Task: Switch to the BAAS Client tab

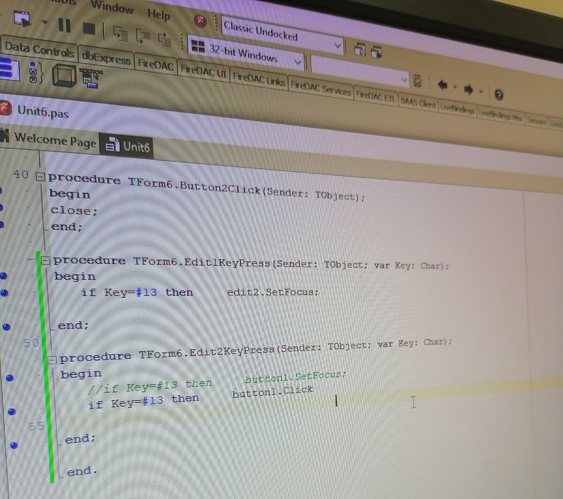Action: pyautogui.click(x=418, y=102)
